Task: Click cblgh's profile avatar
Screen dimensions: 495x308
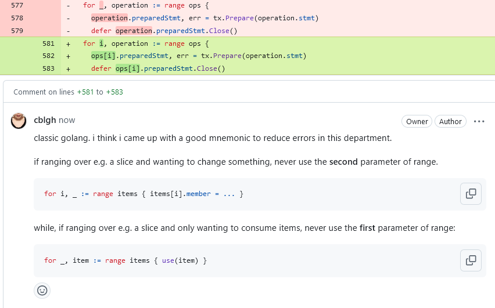Action: (x=19, y=121)
